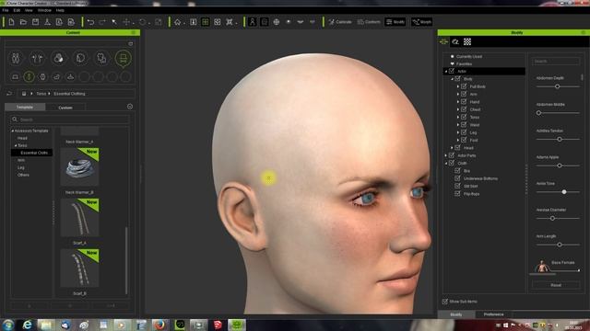Screen dimensions: 590x331
Task: Expand the Hand tree node
Action: tap(458, 102)
